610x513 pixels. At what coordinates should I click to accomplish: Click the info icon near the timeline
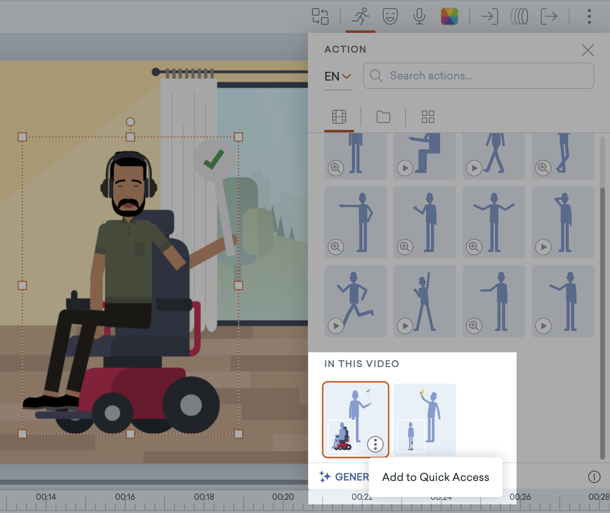coord(594,477)
